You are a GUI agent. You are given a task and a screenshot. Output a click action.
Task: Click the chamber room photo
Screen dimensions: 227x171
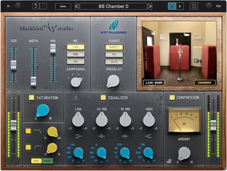click(x=179, y=54)
